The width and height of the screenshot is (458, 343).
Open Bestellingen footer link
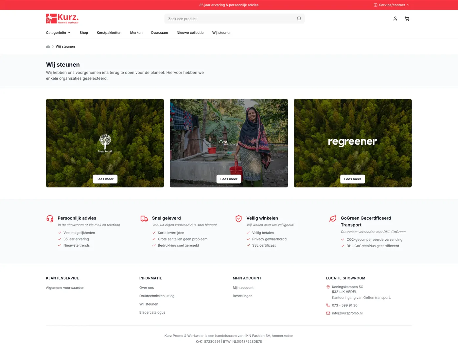[x=242, y=296]
